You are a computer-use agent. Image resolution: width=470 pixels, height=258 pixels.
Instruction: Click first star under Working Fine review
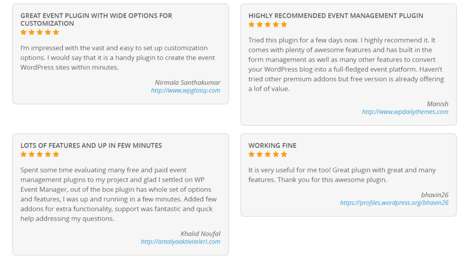(x=251, y=154)
